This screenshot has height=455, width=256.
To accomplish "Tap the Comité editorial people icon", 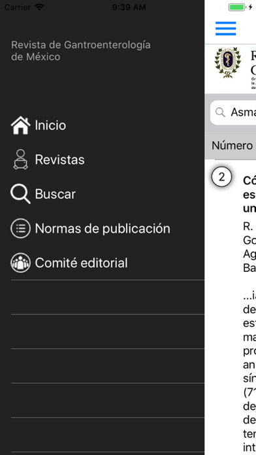I will [x=20, y=263].
